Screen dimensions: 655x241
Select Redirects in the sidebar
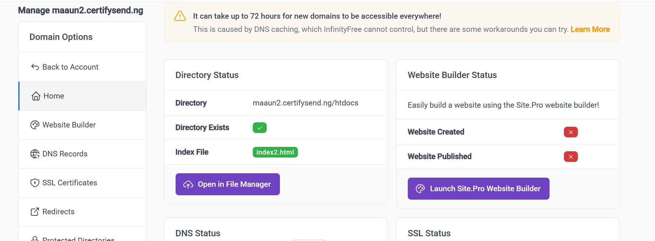tap(58, 212)
